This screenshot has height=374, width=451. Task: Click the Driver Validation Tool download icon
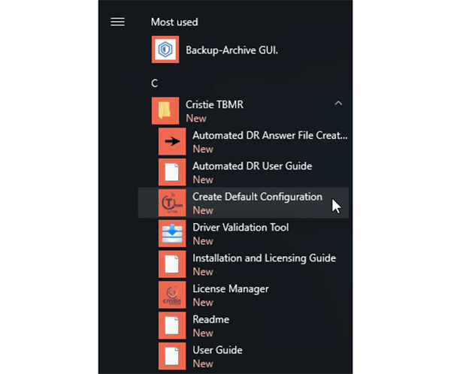click(x=172, y=233)
